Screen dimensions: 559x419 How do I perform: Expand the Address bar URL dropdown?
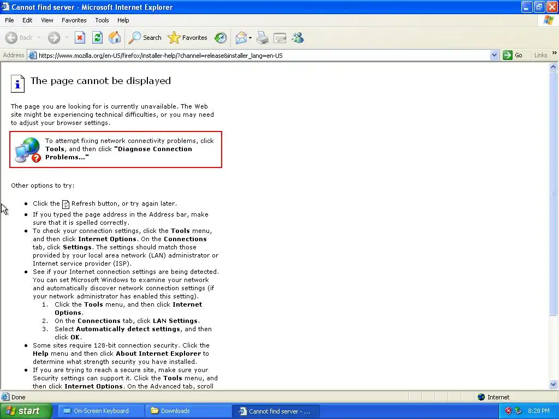pos(494,55)
